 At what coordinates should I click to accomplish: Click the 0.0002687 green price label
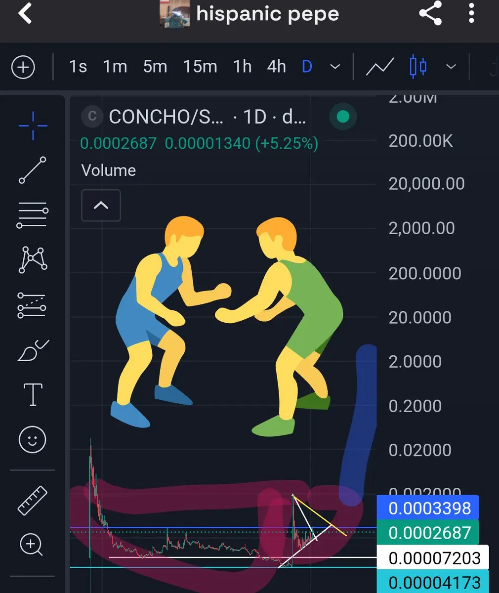click(428, 533)
